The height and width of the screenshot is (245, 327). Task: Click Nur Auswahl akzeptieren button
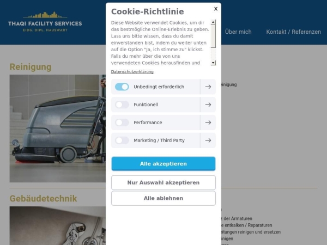click(163, 182)
